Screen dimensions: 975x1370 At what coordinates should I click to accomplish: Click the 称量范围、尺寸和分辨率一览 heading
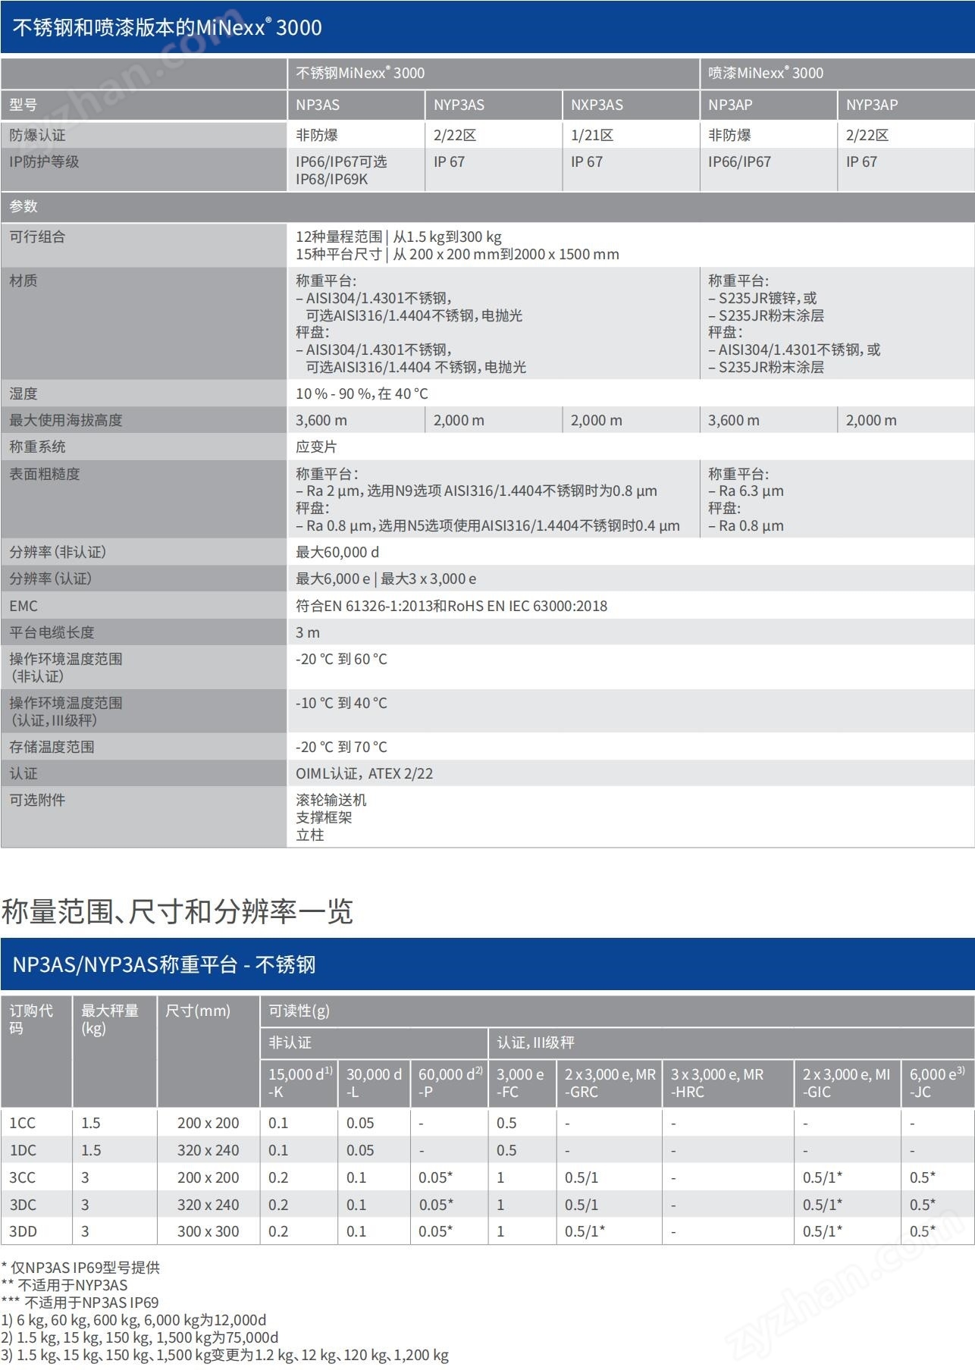pos(177,911)
